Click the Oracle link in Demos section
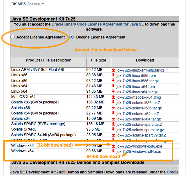Screen dimensions: 187x175 pos(173,172)
